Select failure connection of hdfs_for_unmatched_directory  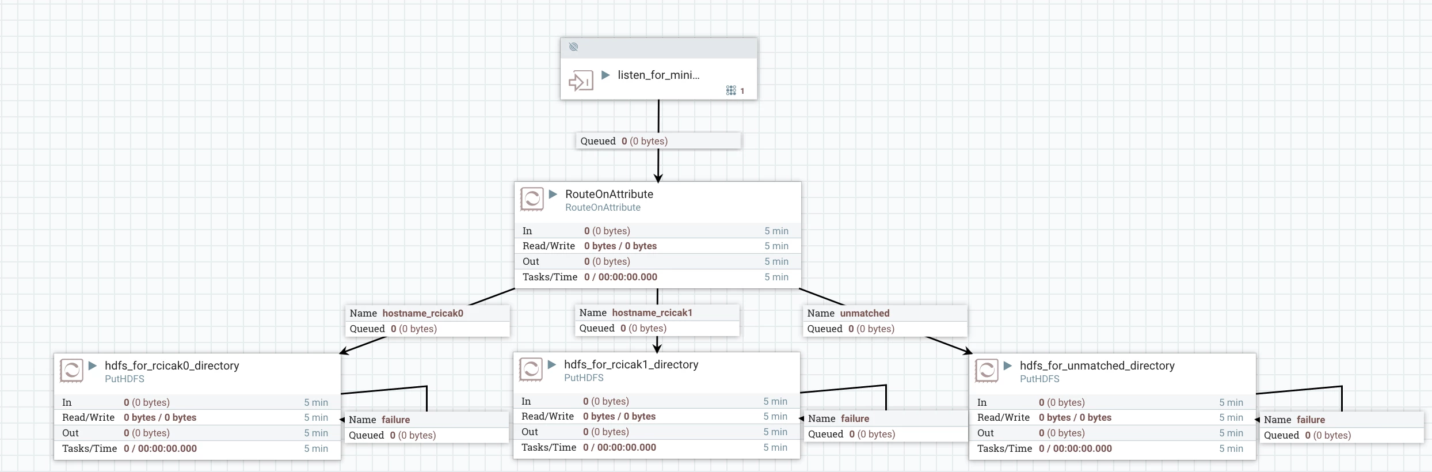[1341, 427]
